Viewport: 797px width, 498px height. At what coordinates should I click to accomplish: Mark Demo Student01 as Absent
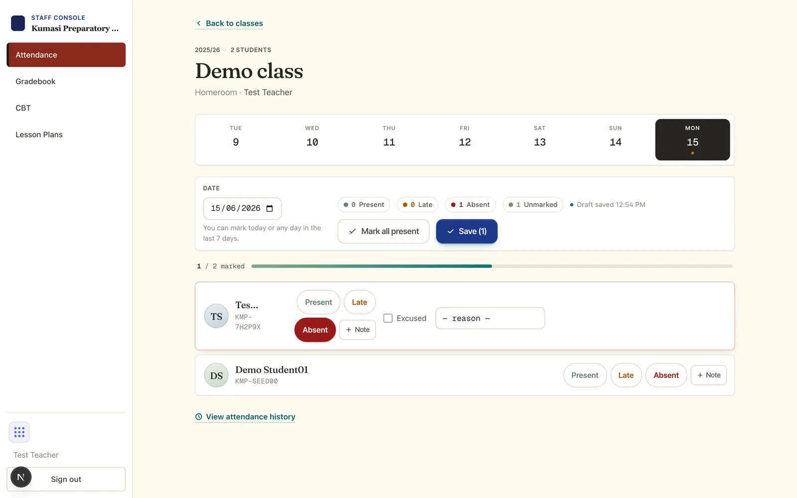[666, 375]
